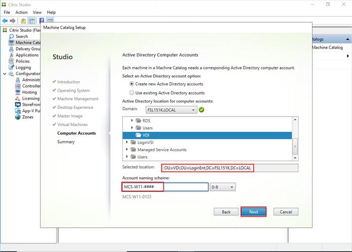Open the View menu
This screenshot has width=352, height=252.
pyautogui.click(x=37, y=12)
